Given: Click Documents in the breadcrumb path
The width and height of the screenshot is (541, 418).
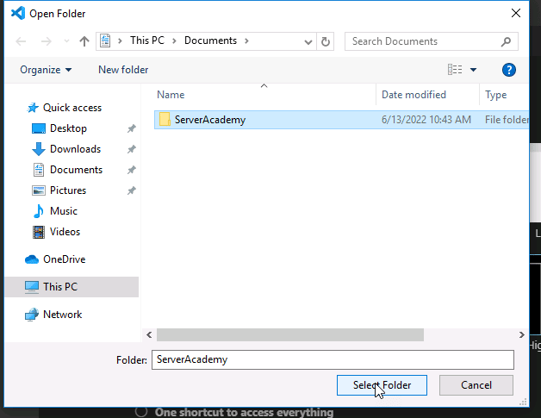Looking at the screenshot, I should pyautogui.click(x=210, y=41).
